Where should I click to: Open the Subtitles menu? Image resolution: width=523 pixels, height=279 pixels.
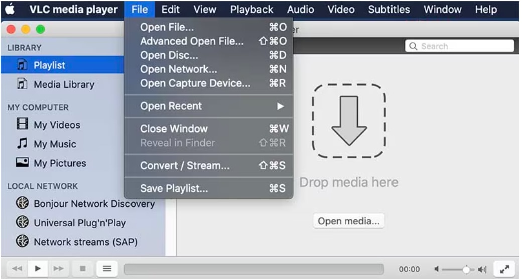(389, 10)
